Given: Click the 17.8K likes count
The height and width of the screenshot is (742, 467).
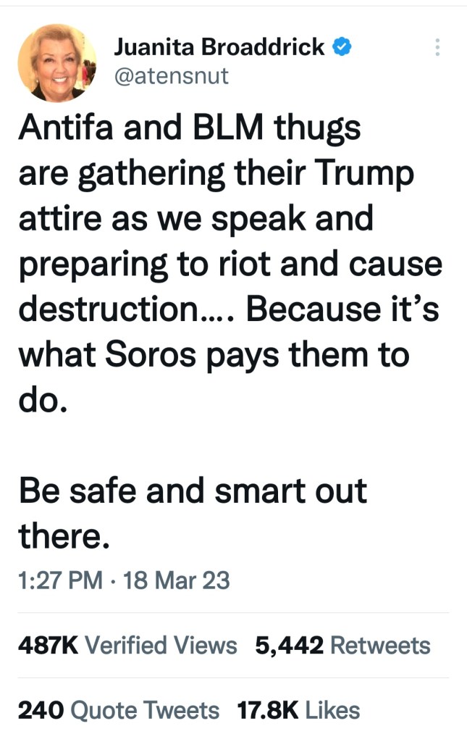Looking at the screenshot, I should 268,711.
